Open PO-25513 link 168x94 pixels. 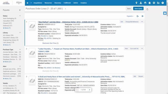[x=44, y=93]
